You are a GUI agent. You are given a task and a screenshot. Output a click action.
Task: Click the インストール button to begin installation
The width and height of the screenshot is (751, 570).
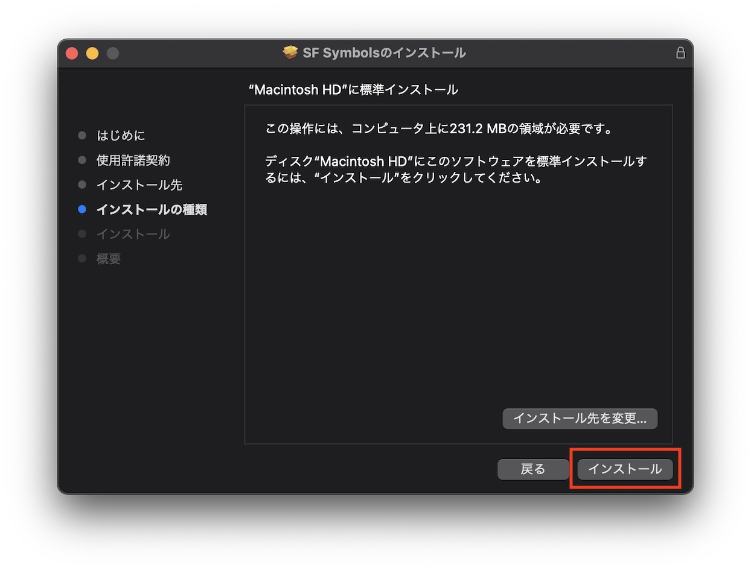(625, 469)
